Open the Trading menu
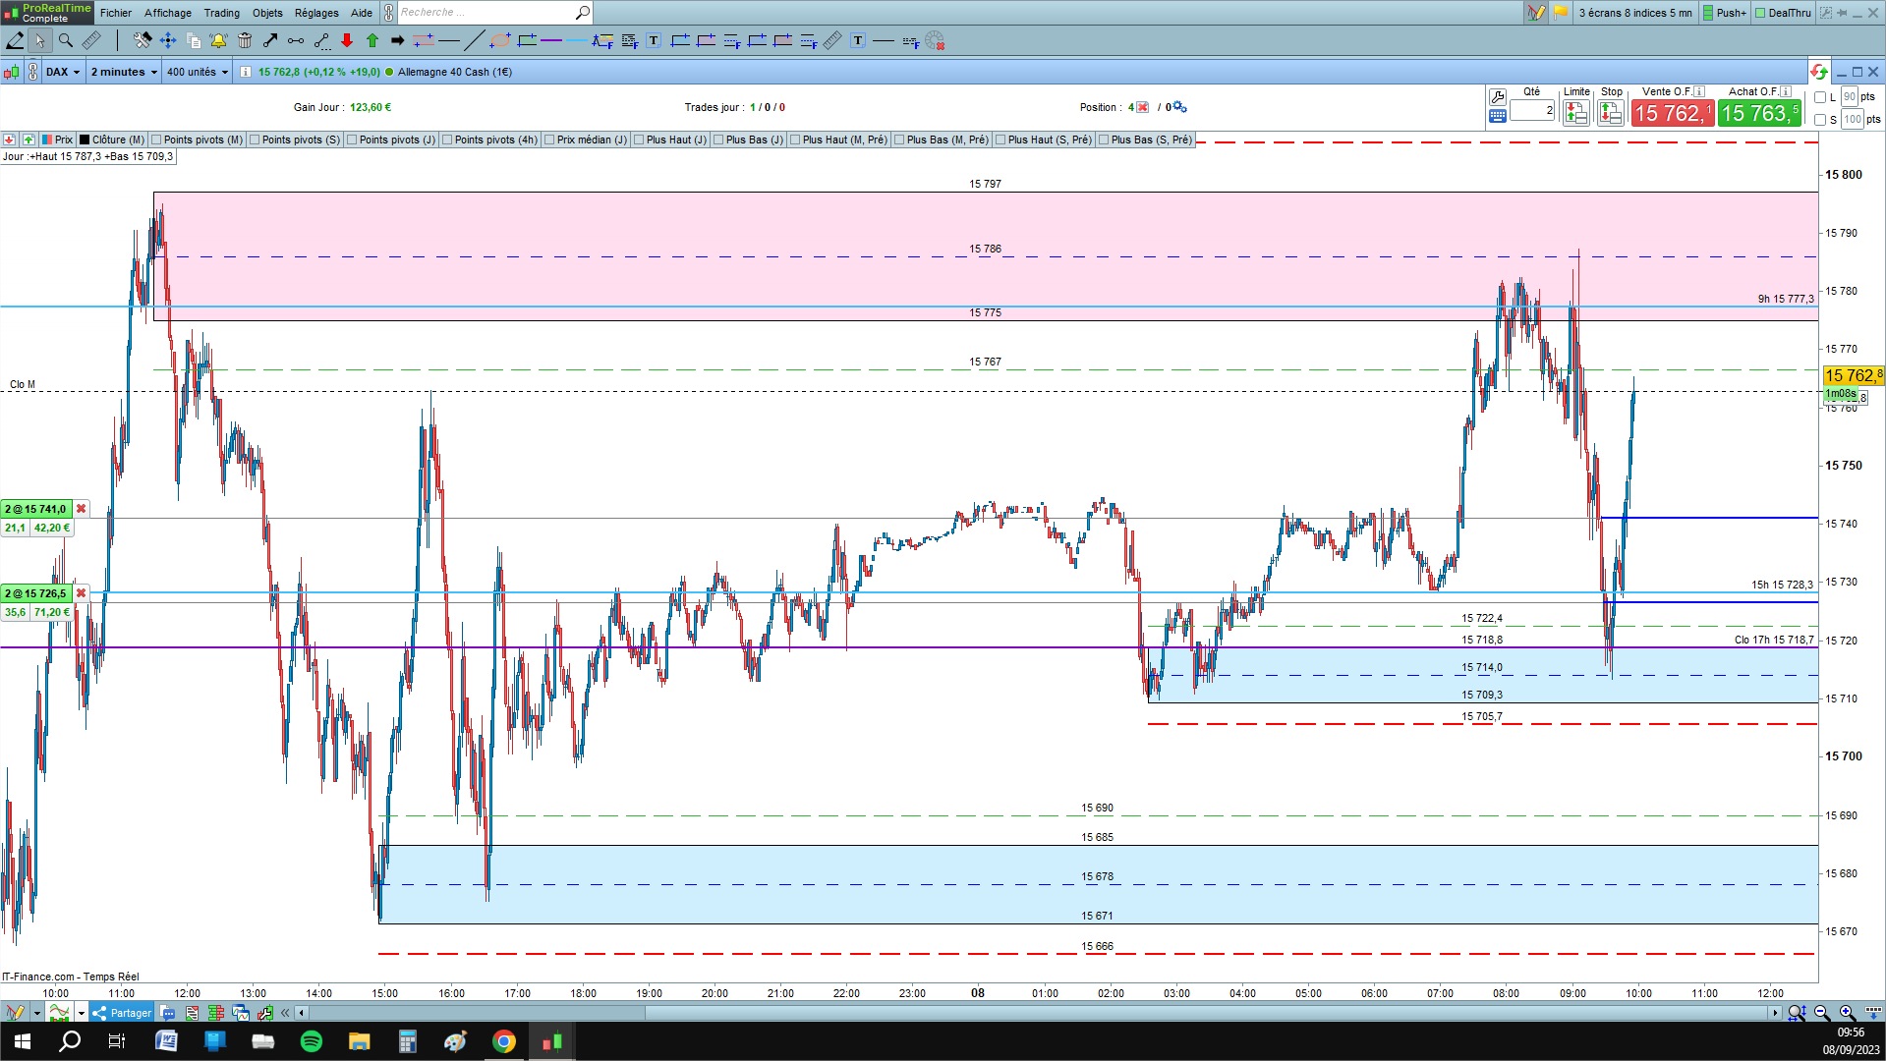 coord(221,13)
